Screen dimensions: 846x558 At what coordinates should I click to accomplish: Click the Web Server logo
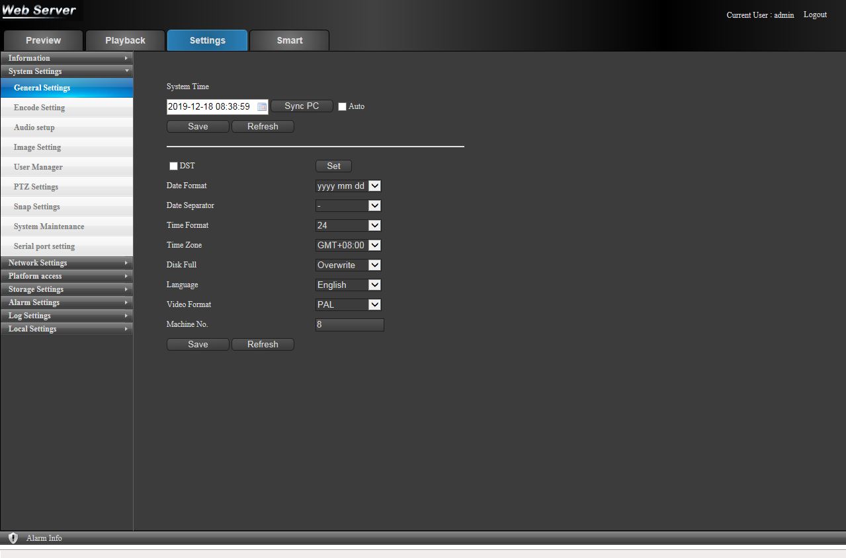point(40,11)
